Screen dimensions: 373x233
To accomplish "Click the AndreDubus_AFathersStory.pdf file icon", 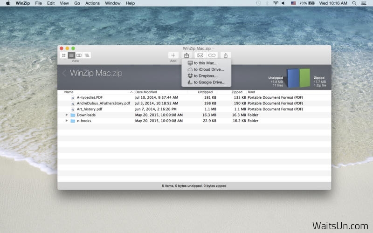I will [x=73, y=103].
